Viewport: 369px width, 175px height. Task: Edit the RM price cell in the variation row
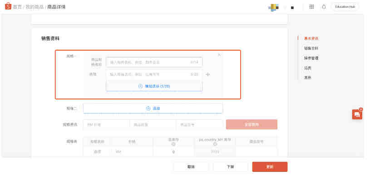point(132,152)
